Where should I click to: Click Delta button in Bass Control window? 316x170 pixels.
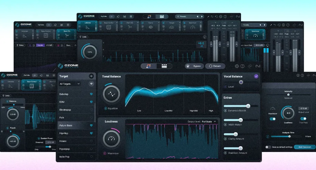pyautogui.click(x=6, y=96)
